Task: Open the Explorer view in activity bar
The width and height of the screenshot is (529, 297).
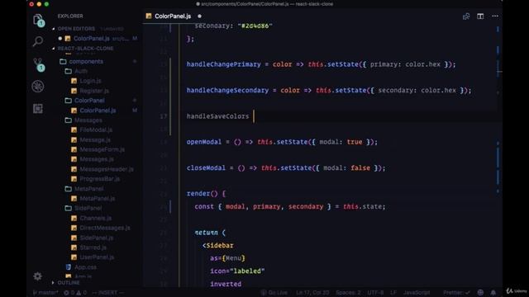Action: click(x=38, y=20)
